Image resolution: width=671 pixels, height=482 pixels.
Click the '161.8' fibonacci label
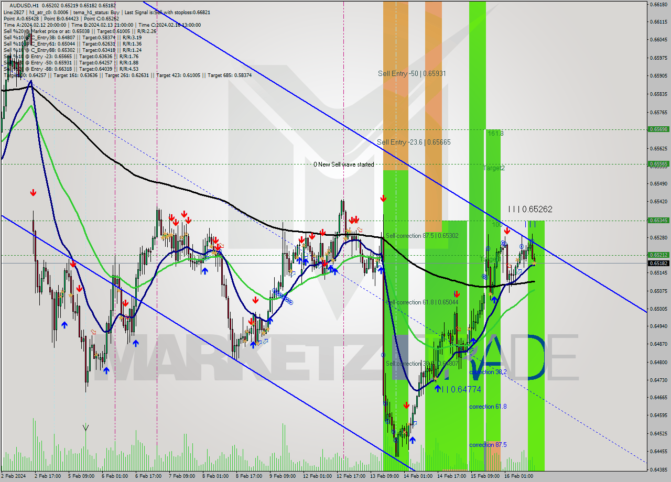[x=495, y=134]
